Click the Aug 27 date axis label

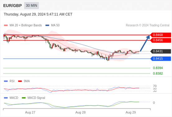click(x=30, y=113)
